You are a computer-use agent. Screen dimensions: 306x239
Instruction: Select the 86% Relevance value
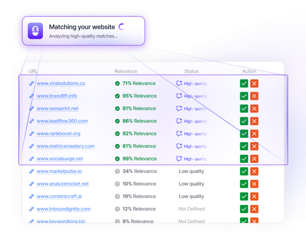point(139,121)
